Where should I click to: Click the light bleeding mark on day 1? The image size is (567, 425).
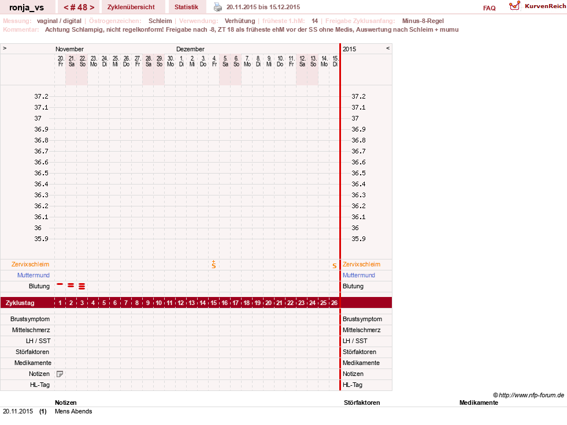click(60, 284)
